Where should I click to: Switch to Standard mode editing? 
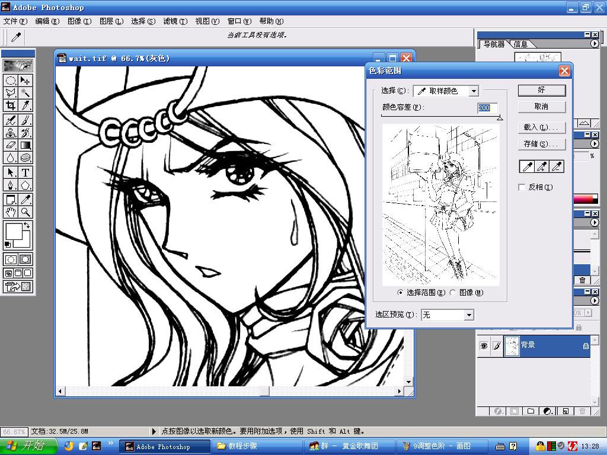[x=11, y=259]
